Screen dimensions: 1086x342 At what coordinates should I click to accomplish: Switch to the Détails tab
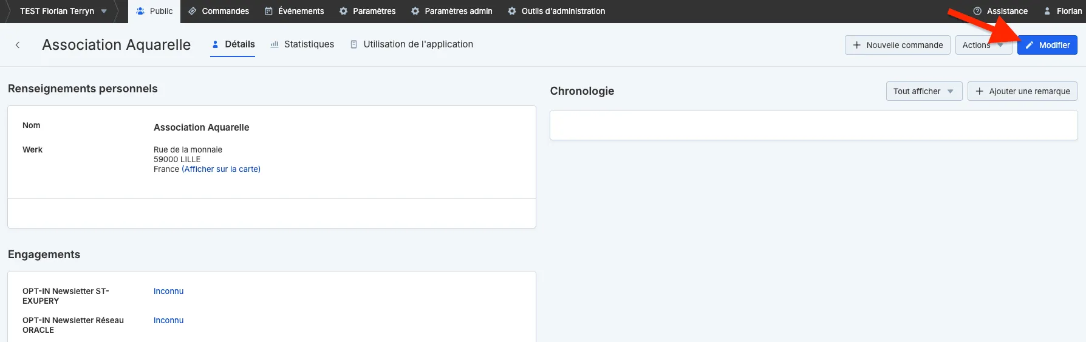(233, 44)
